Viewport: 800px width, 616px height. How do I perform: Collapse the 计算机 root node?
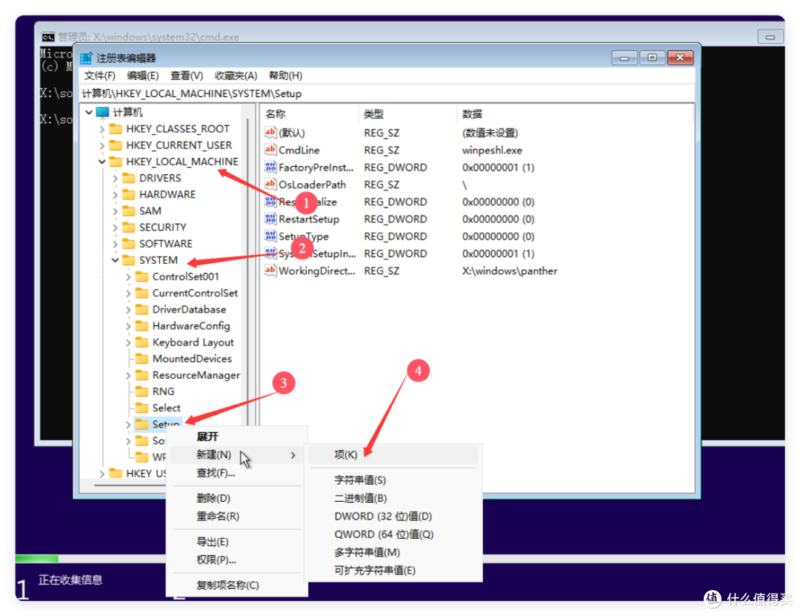(89, 112)
